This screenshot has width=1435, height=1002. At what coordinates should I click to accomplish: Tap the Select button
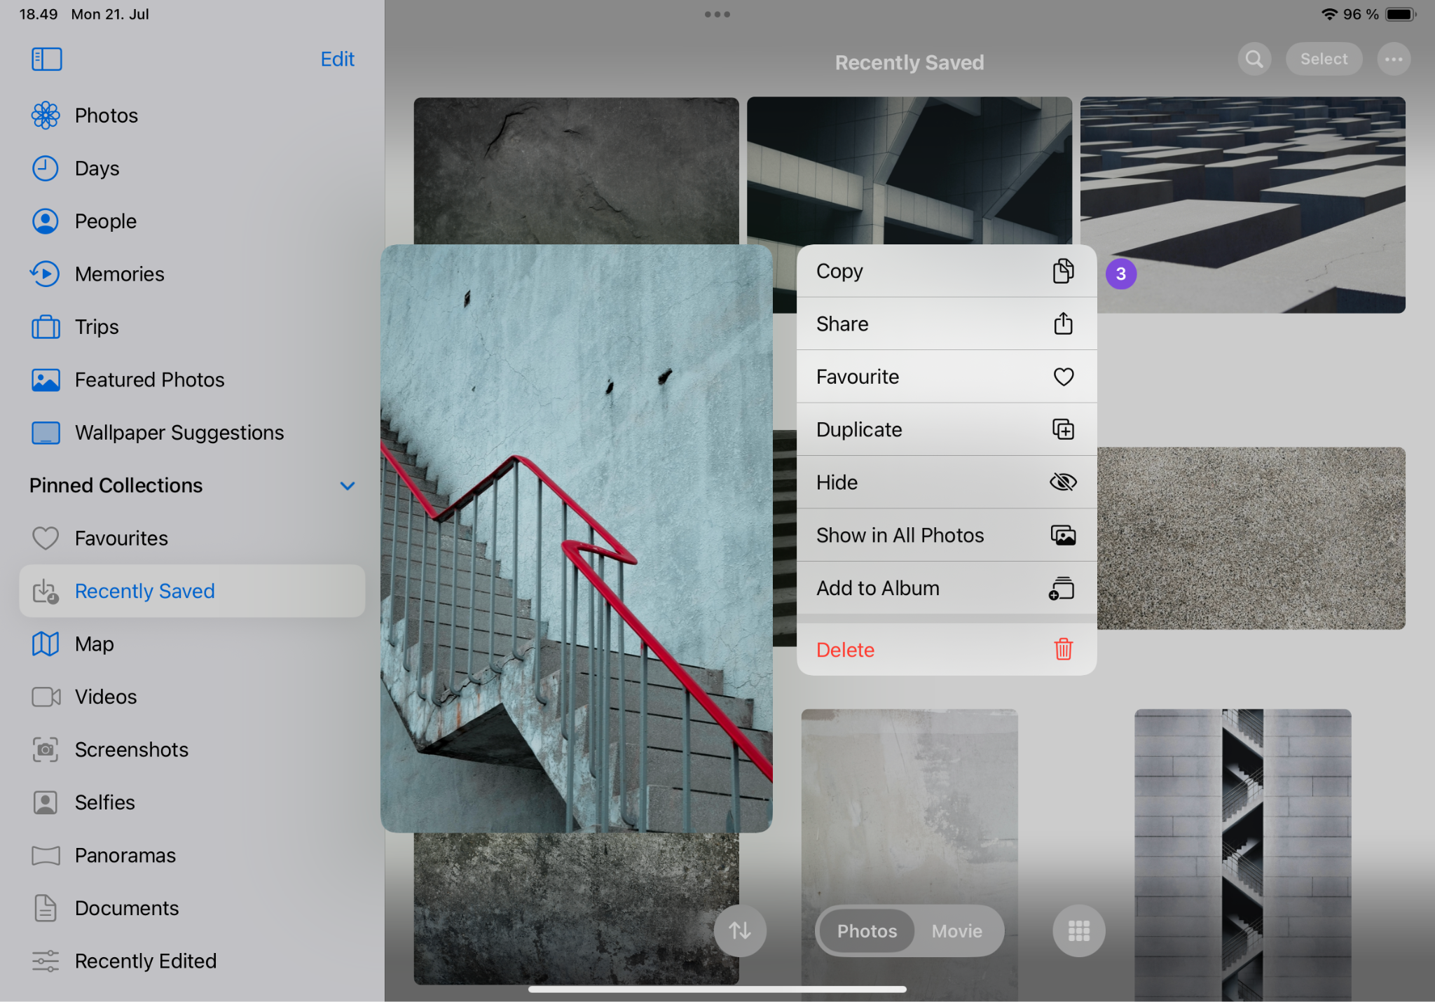point(1324,59)
